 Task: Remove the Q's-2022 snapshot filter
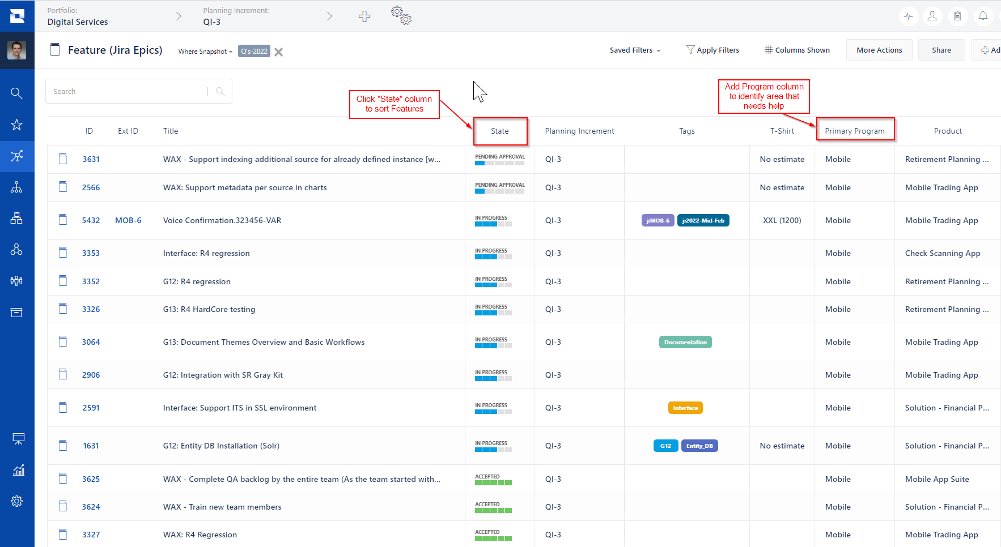[x=278, y=52]
